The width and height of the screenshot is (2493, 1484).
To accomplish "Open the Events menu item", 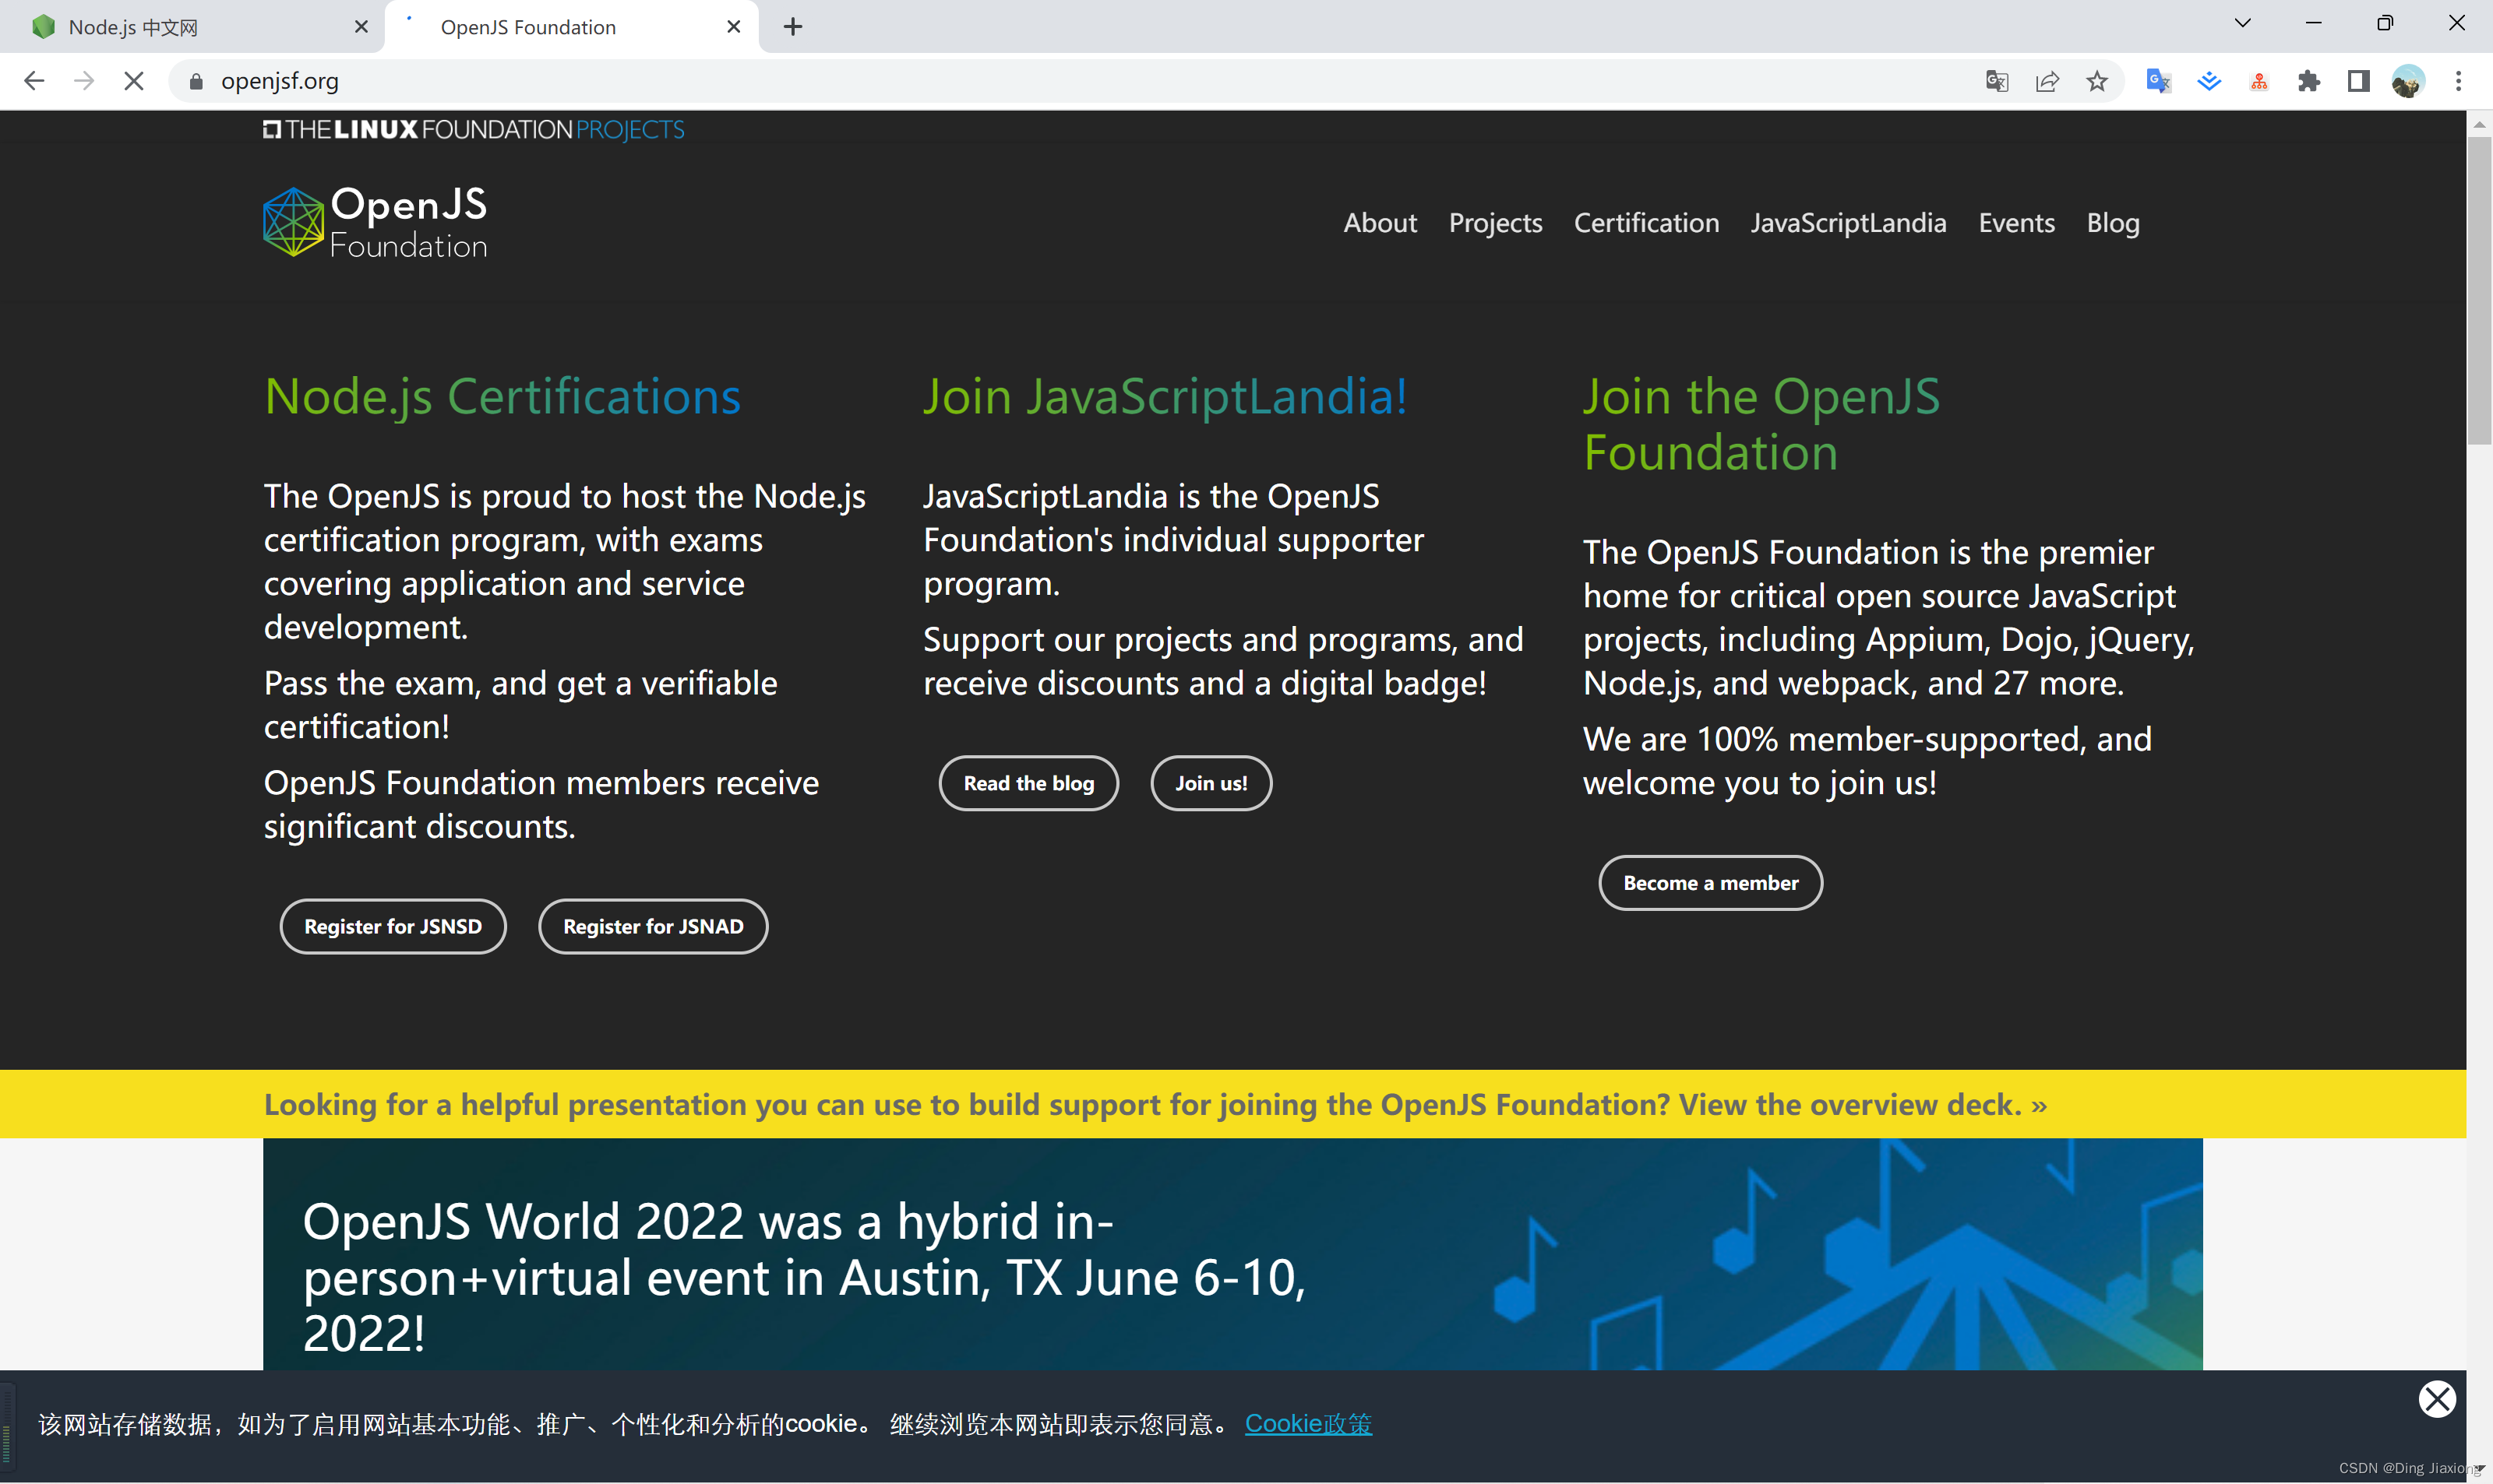I will tap(2015, 222).
